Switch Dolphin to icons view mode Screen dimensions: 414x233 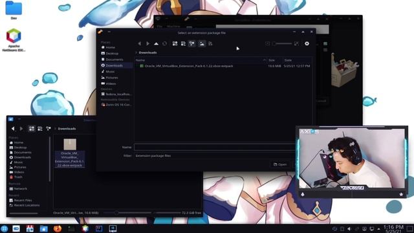(x=32, y=129)
